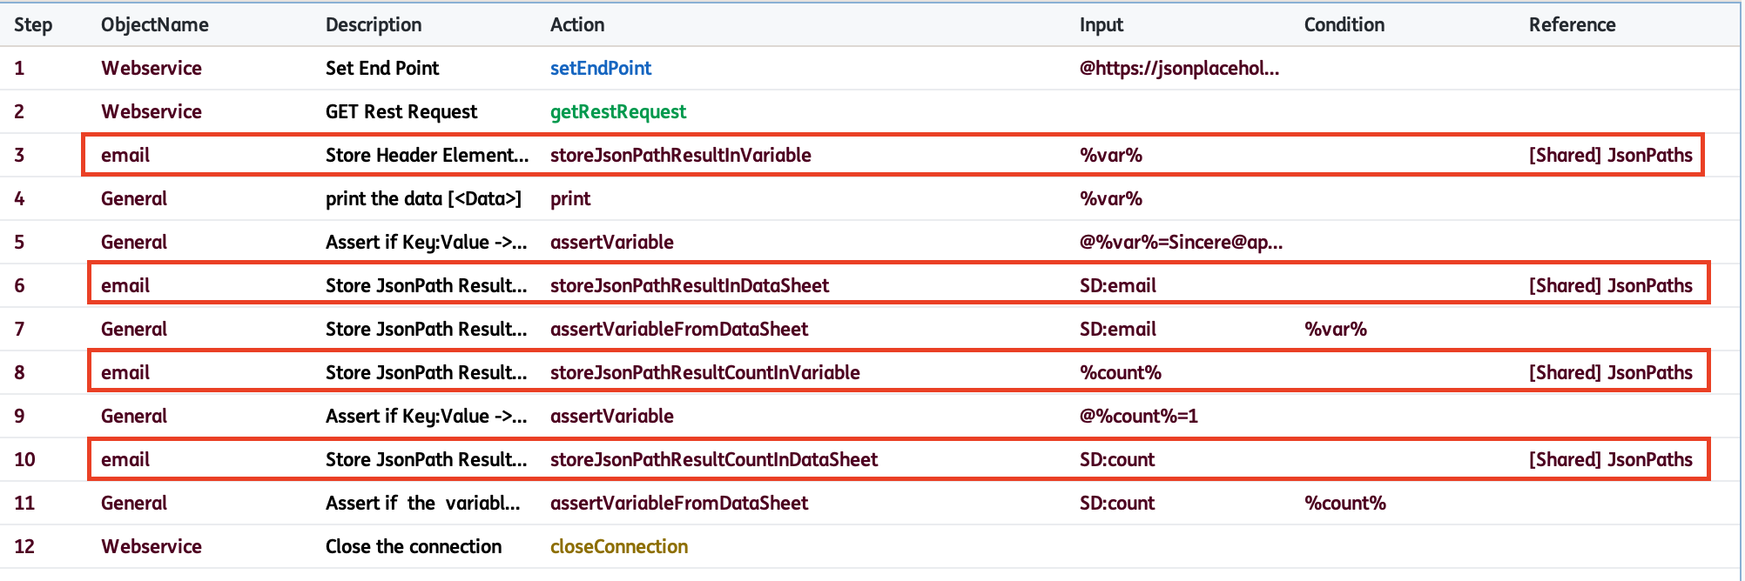
Task: Select storeJsonPathResultCountInDataSheet in step 10
Action: (713, 459)
